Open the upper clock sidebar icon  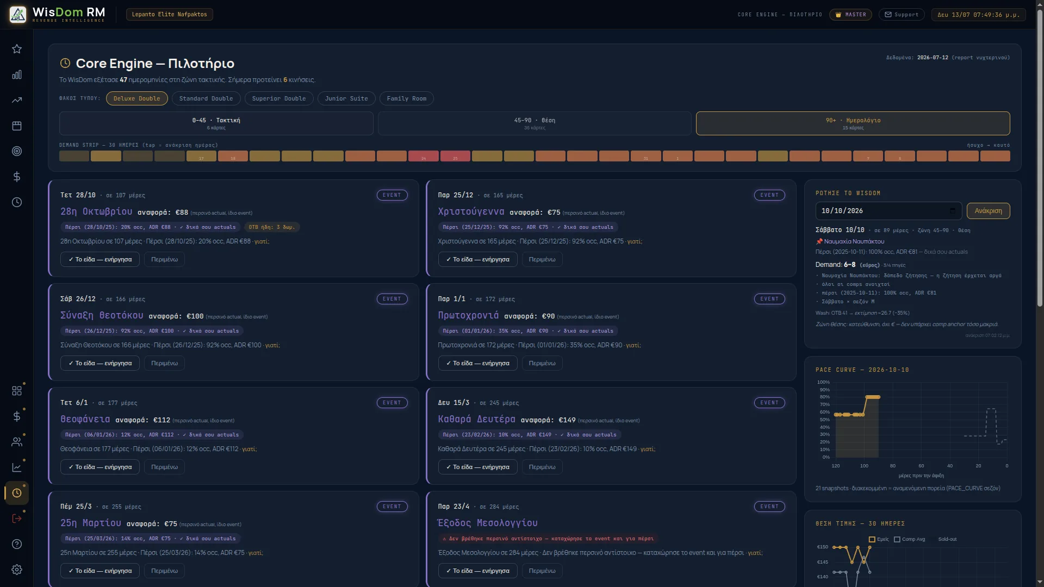coord(17,202)
